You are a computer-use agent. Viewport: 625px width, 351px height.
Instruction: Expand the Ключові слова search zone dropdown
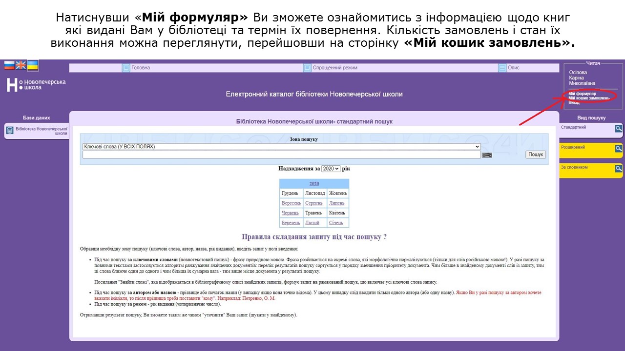(x=281, y=146)
